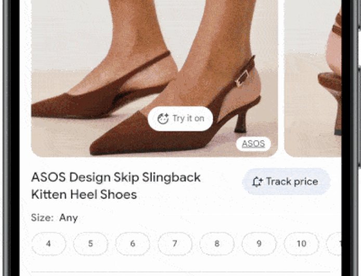Pick size 6 chip

tap(133, 244)
